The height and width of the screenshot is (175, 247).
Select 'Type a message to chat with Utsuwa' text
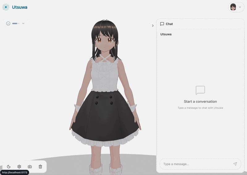(x=200, y=108)
